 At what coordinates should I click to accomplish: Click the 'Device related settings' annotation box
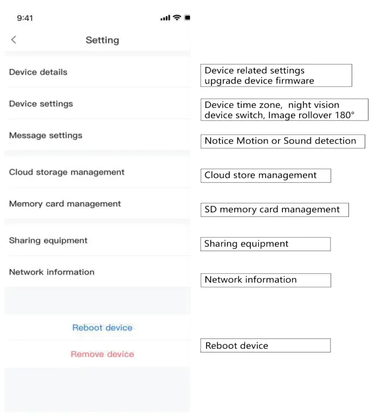tap(276, 75)
